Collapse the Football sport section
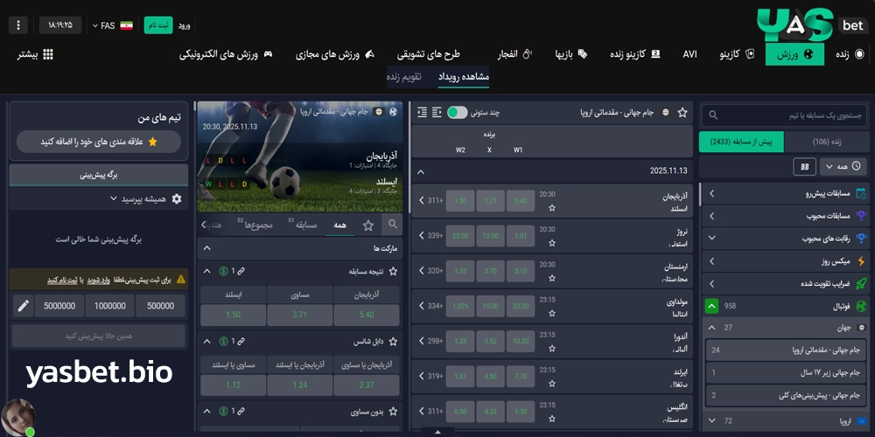Screen dimensions: 875x437 click(712, 306)
